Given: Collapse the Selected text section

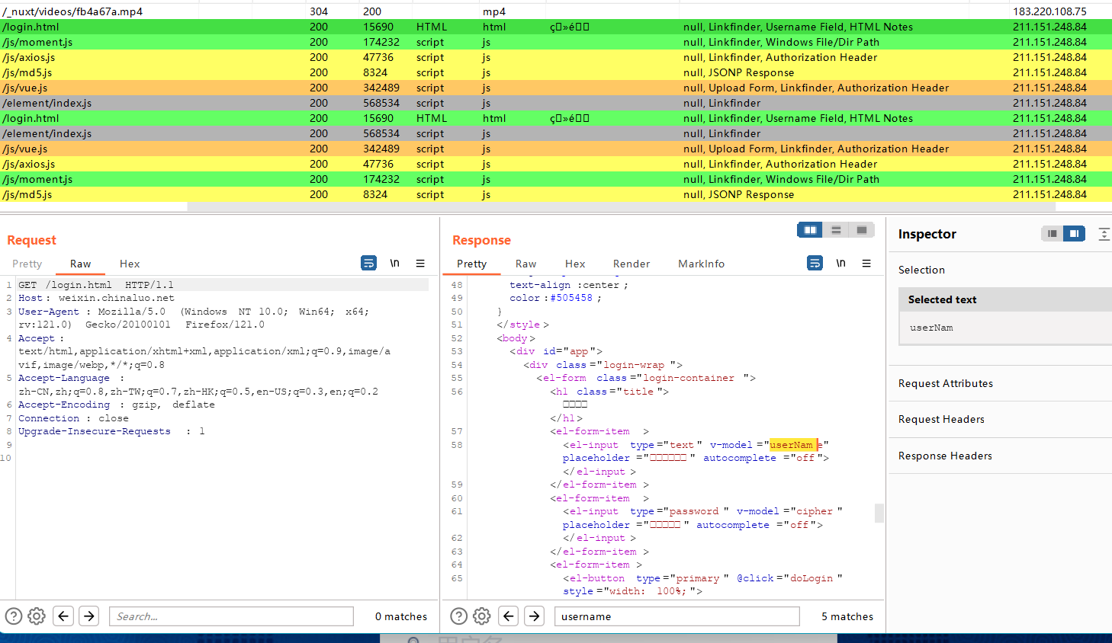Looking at the screenshot, I should coord(1005,299).
